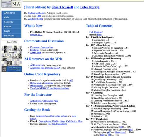Open the Bibliography pdf link

pos(109,132)
